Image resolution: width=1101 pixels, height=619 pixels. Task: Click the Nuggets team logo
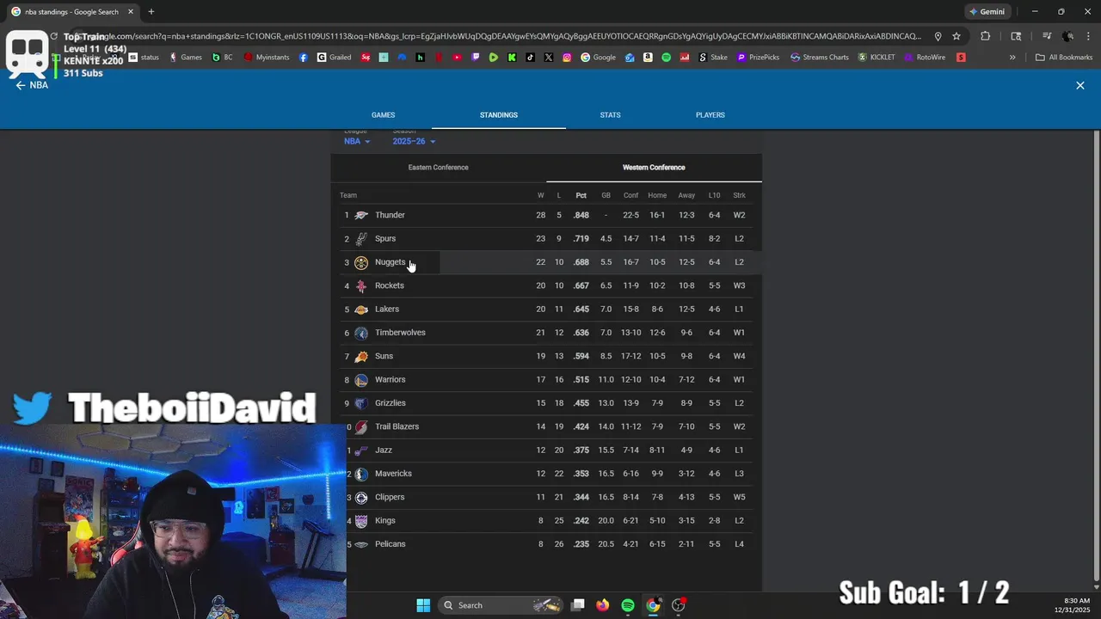point(361,262)
